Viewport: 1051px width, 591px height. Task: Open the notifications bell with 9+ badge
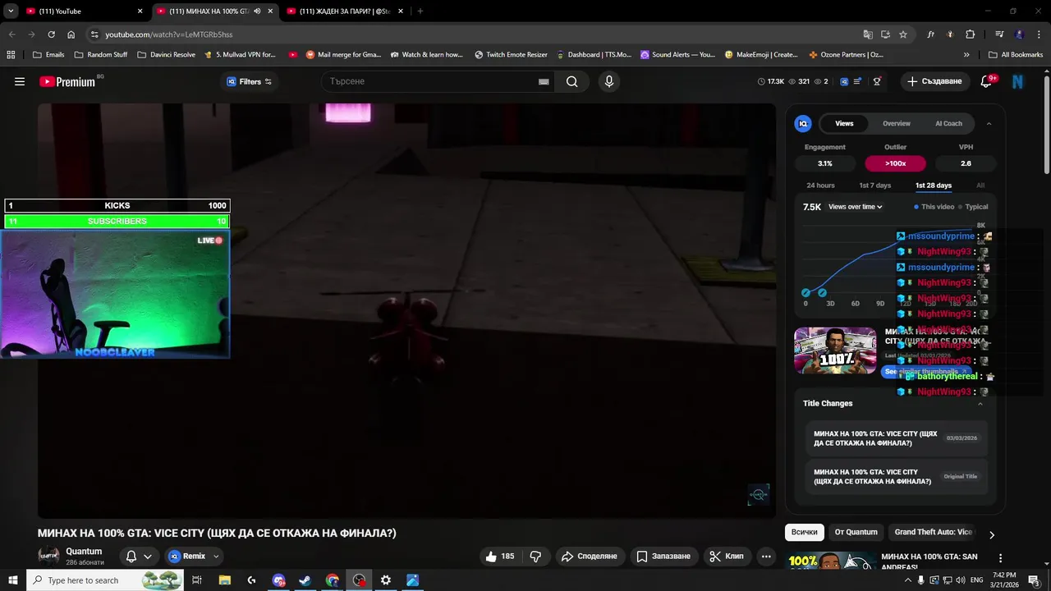point(988,81)
